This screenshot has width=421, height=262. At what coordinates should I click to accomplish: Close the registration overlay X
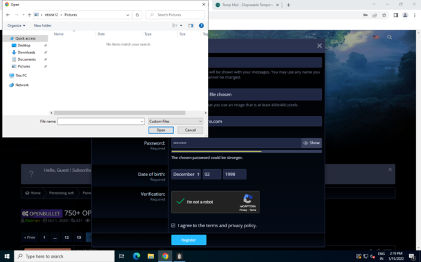[x=319, y=46]
